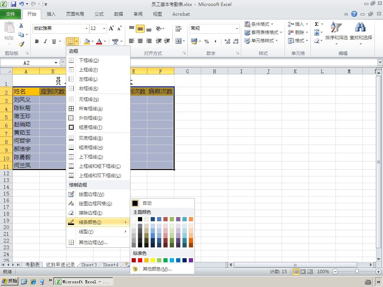
Task: Click the Microsoft Excel taskbar button
Action: pyautogui.click(x=83, y=282)
